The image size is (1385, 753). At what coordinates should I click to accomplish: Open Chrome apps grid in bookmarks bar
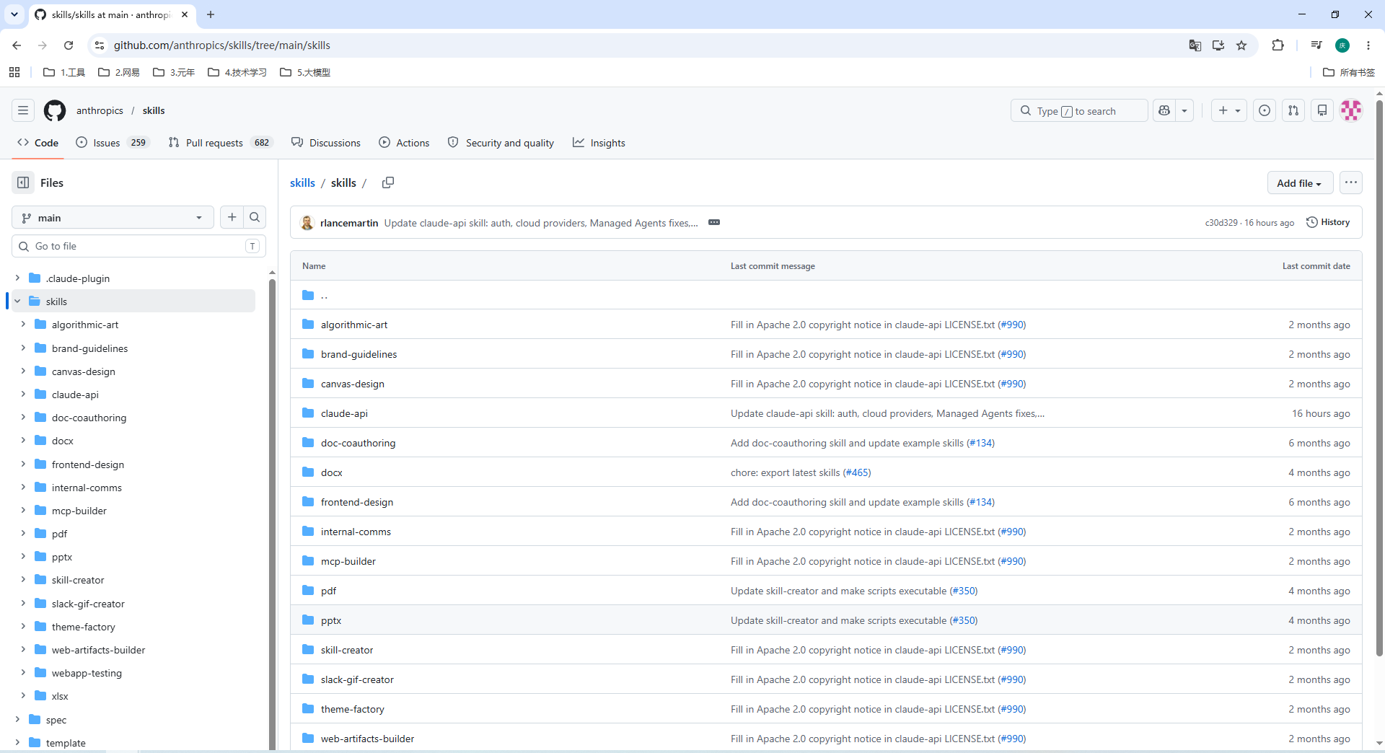pos(14,72)
